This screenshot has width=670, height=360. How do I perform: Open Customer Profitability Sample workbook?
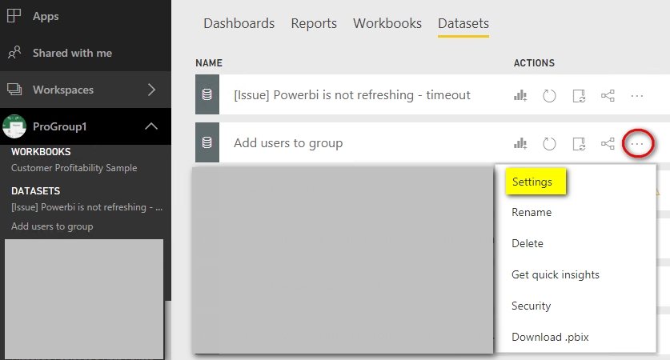[x=74, y=168]
